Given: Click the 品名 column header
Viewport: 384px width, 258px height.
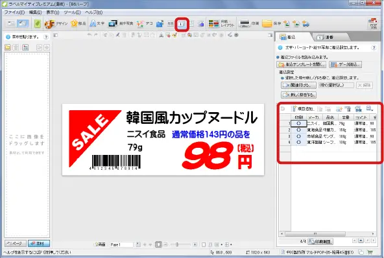Looking at the screenshot, I should click(x=330, y=117).
